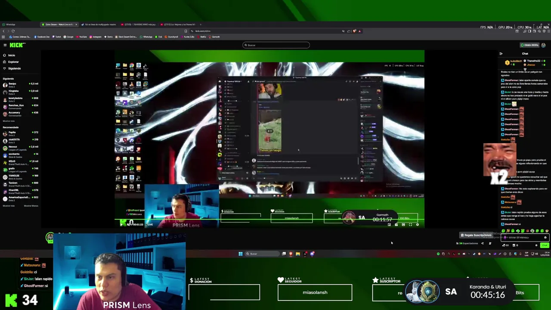Open the emote picker in chat input
Screen dimensions: 551x310
click(545, 237)
